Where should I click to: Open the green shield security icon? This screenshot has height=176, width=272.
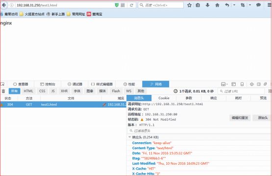117,5
